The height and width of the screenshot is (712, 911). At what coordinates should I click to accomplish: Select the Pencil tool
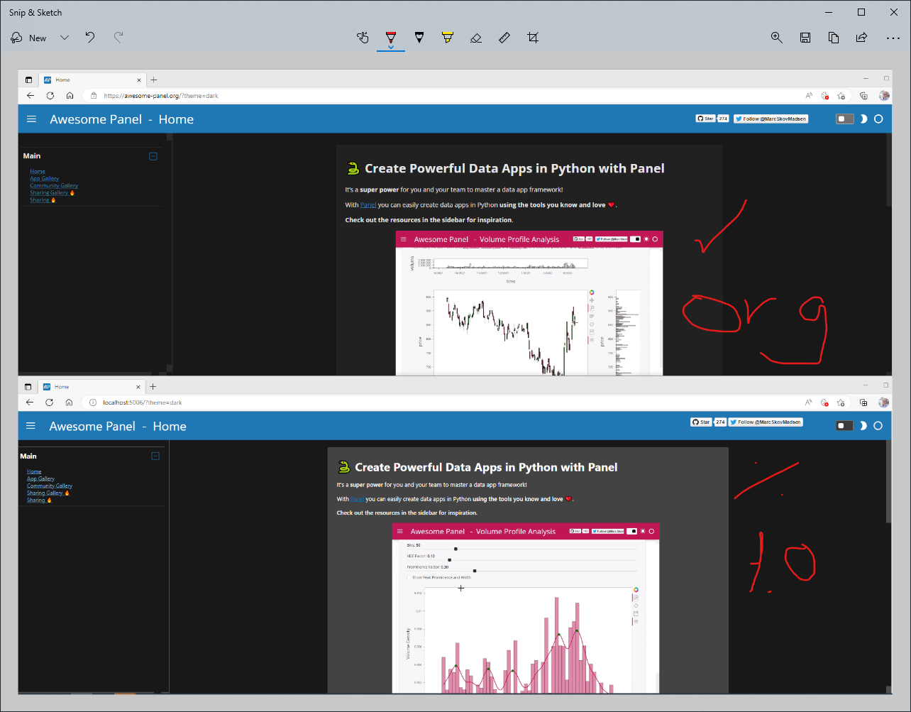(419, 37)
